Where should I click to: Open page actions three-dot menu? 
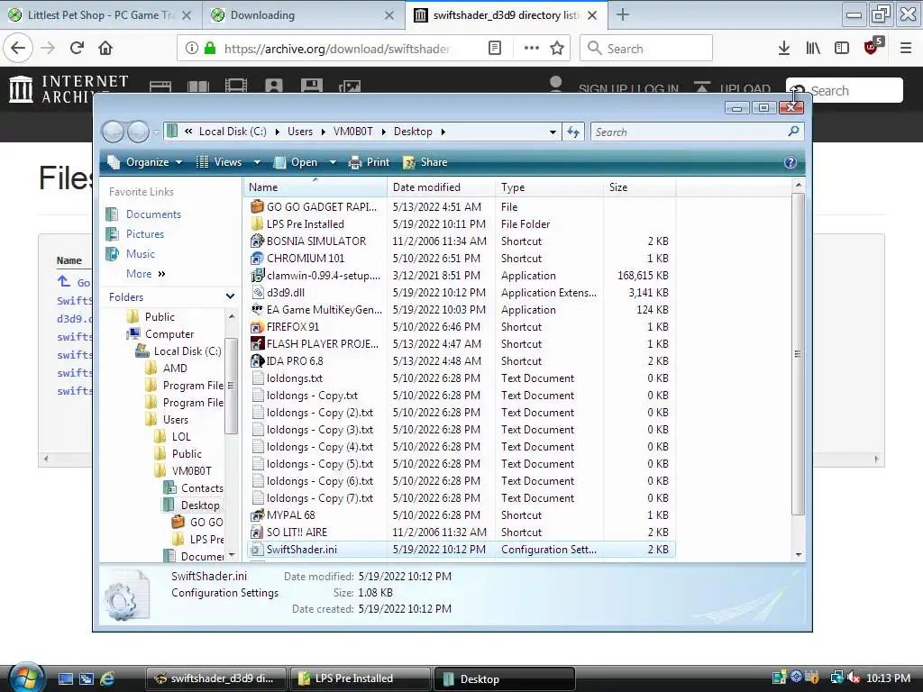pyautogui.click(x=532, y=49)
